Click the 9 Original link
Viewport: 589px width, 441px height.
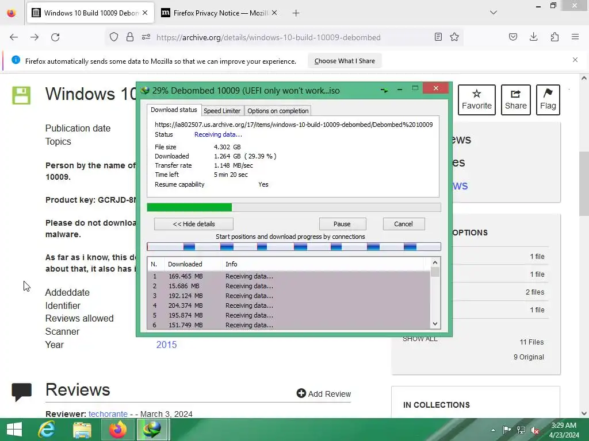tap(529, 357)
